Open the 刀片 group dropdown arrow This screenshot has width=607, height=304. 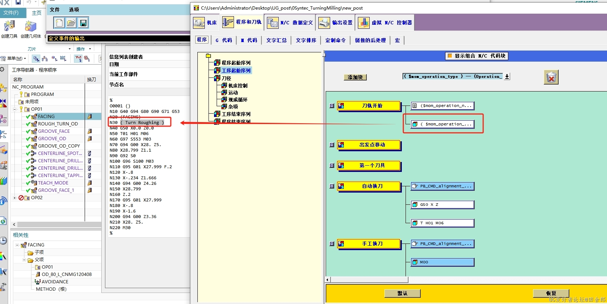[69, 49]
